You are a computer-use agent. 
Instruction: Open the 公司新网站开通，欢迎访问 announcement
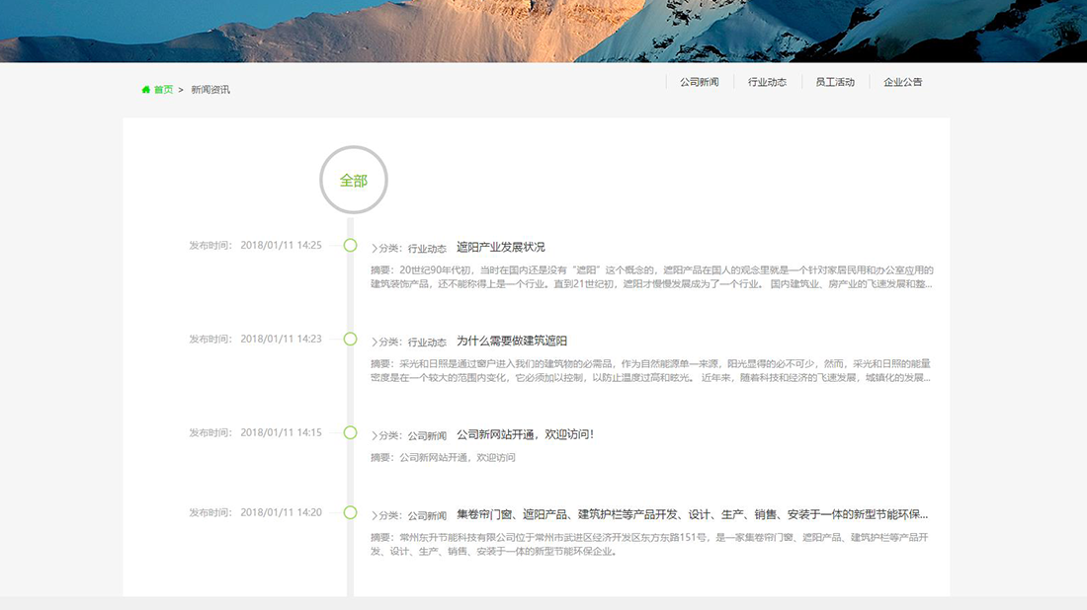[x=522, y=431]
